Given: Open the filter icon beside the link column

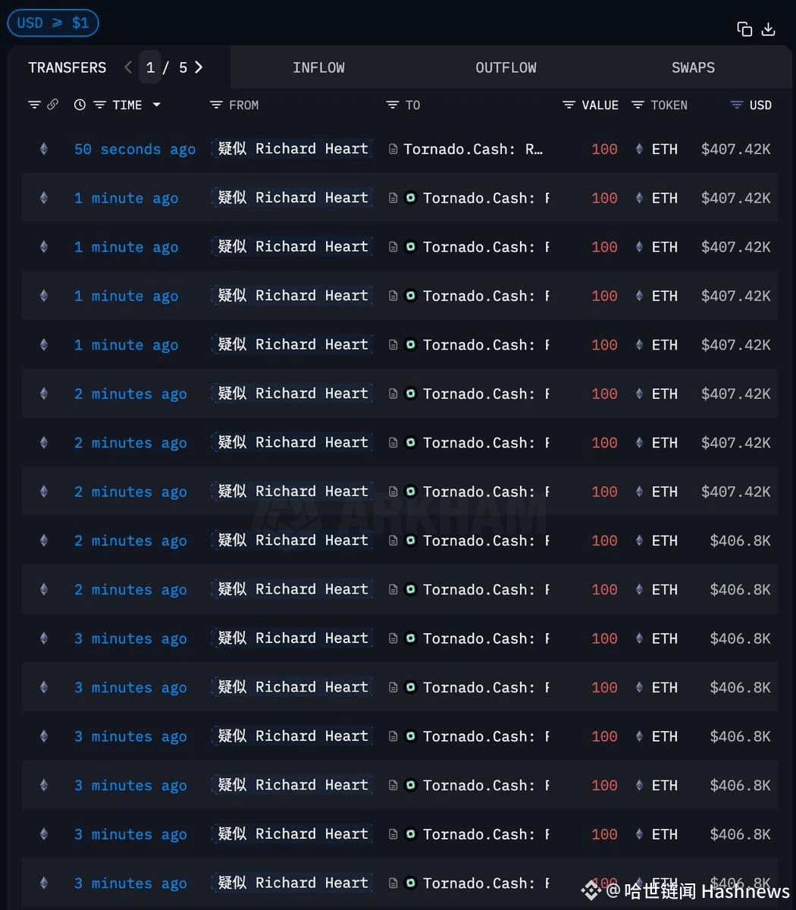Looking at the screenshot, I should [34, 105].
